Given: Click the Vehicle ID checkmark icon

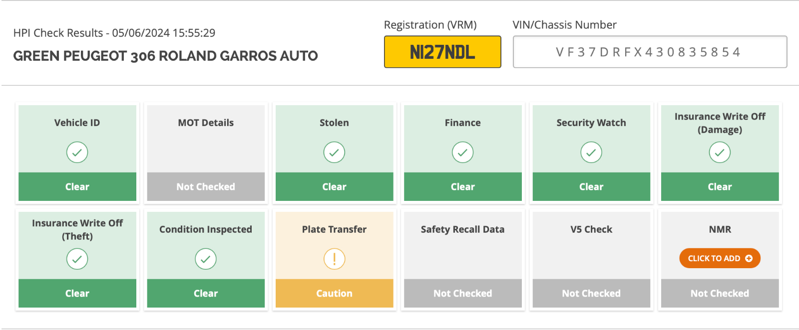Looking at the screenshot, I should (x=77, y=152).
